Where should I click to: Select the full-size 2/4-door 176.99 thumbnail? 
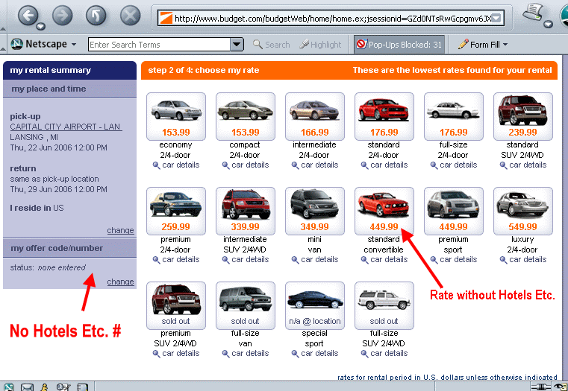click(x=454, y=116)
